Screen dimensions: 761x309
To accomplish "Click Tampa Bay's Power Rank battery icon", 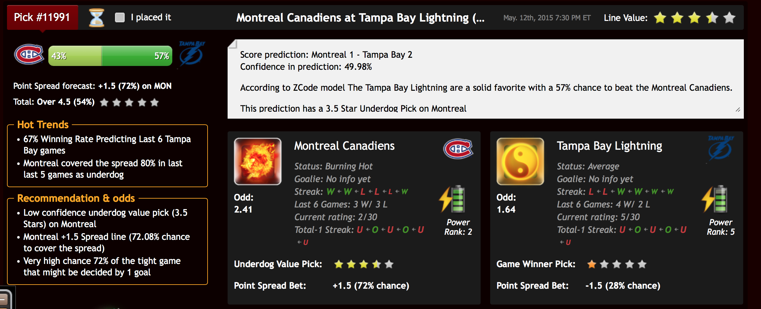I will point(715,199).
